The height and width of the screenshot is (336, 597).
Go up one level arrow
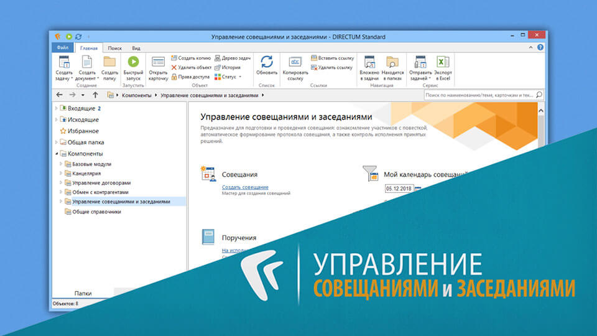95,95
